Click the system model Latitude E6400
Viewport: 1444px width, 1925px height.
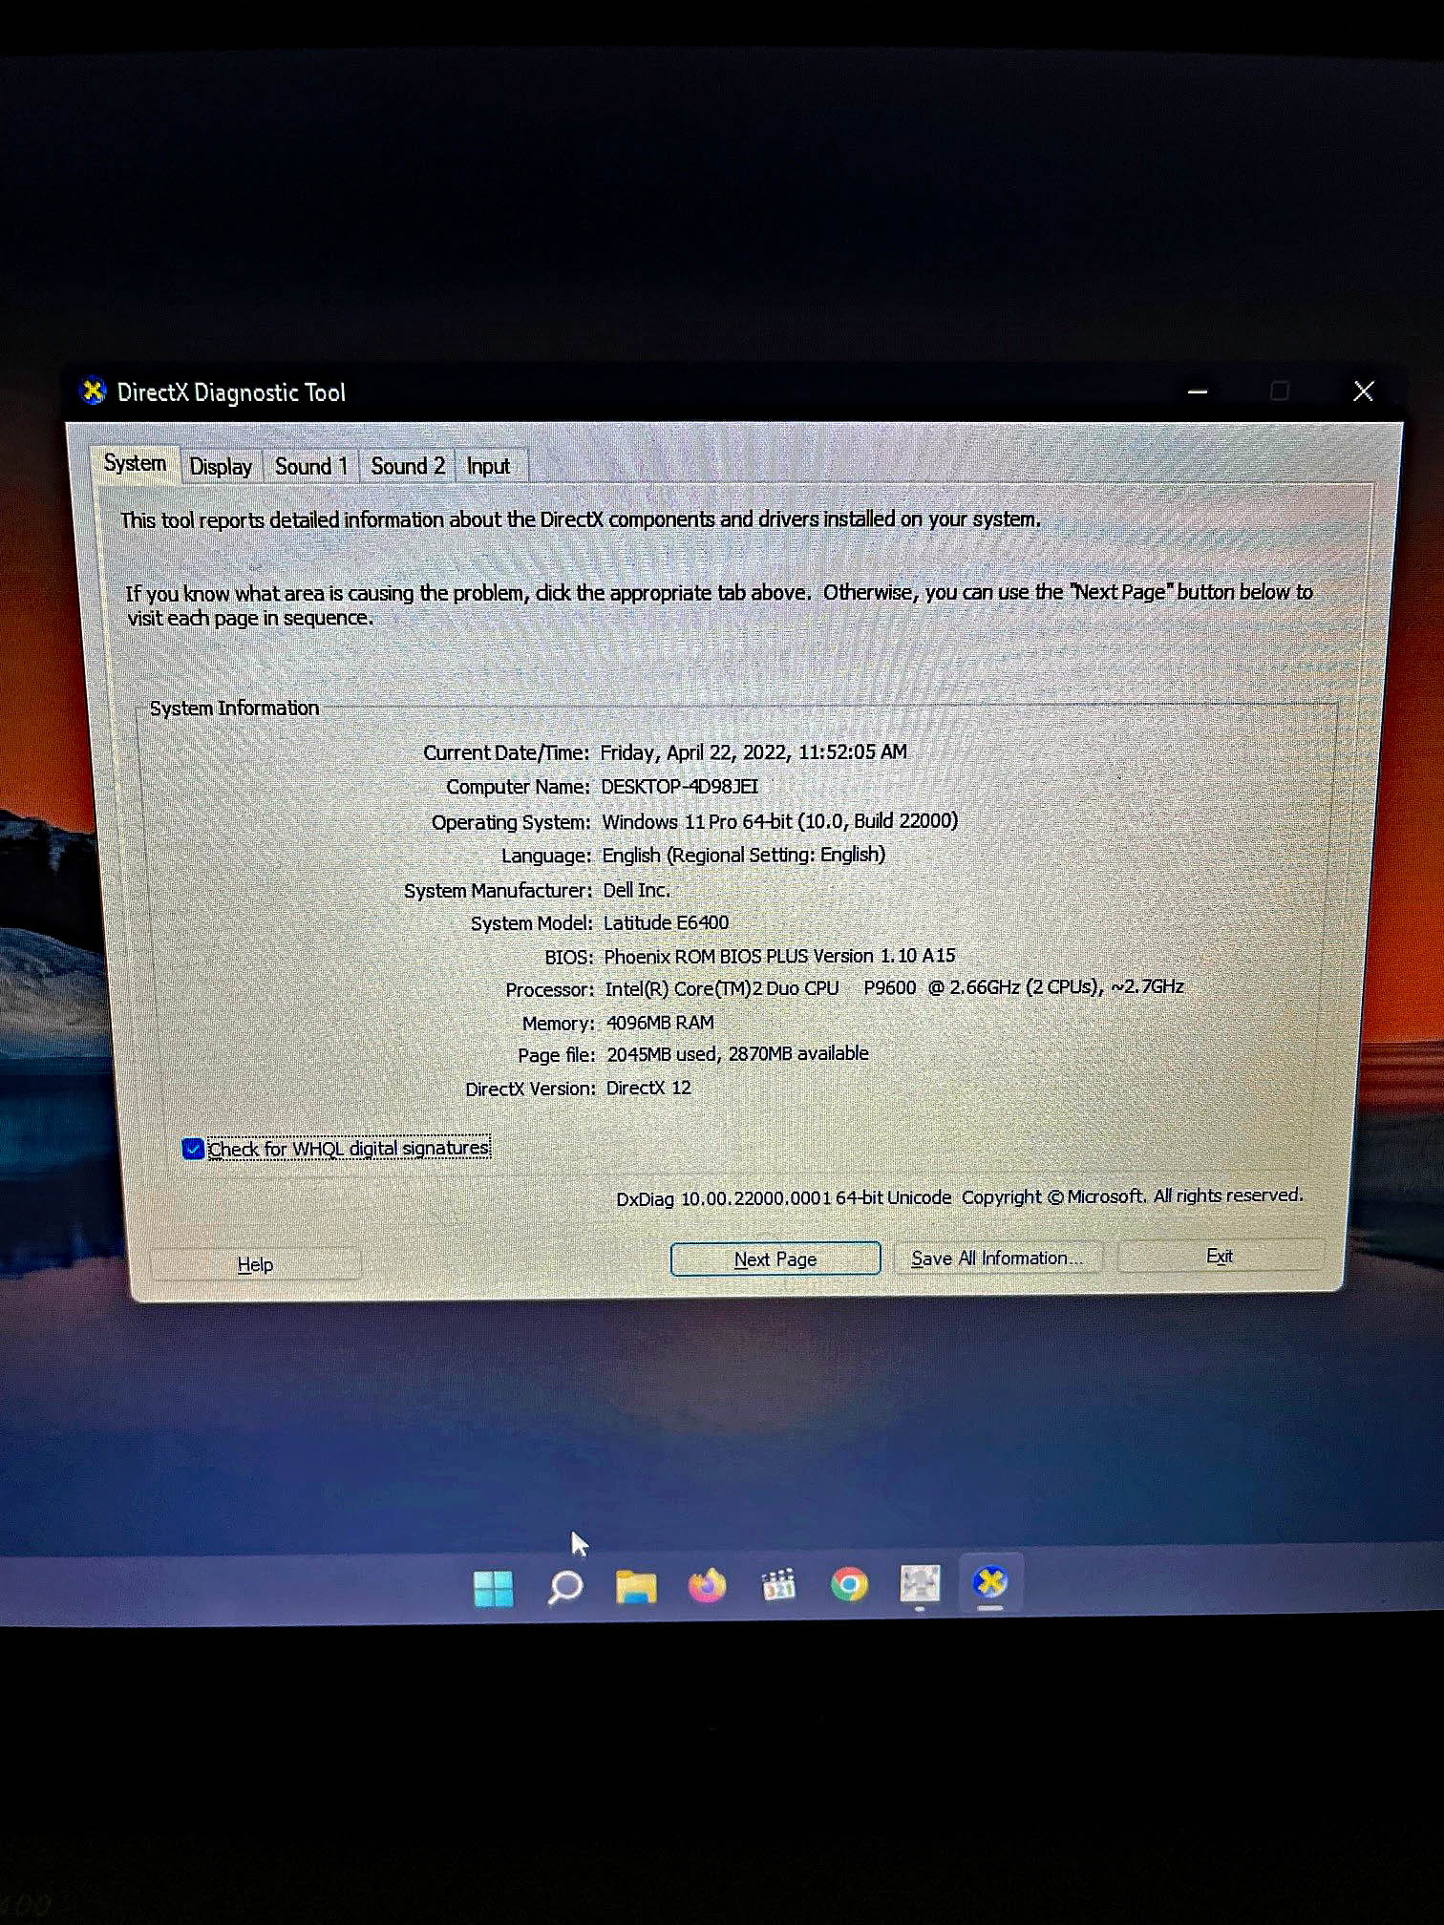pyautogui.click(x=666, y=922)
